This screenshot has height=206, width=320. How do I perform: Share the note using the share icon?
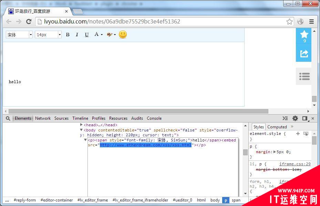pos(304,53)
